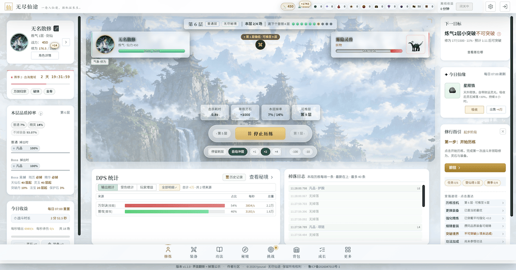Click the 万剑归宗 tag

[20, 92]
